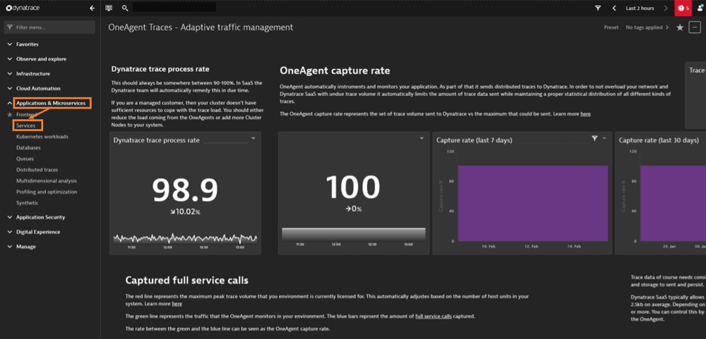
Task: Open Distributed traces menu item
Action: [37, 170]
